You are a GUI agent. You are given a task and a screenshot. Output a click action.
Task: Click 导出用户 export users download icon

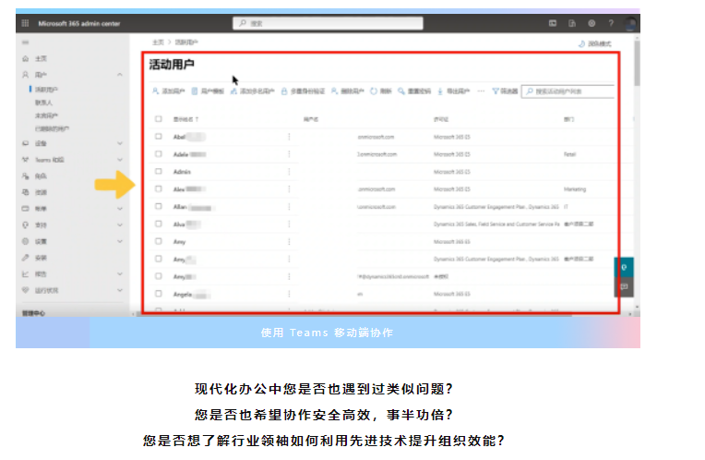click(x=440, y=91)
